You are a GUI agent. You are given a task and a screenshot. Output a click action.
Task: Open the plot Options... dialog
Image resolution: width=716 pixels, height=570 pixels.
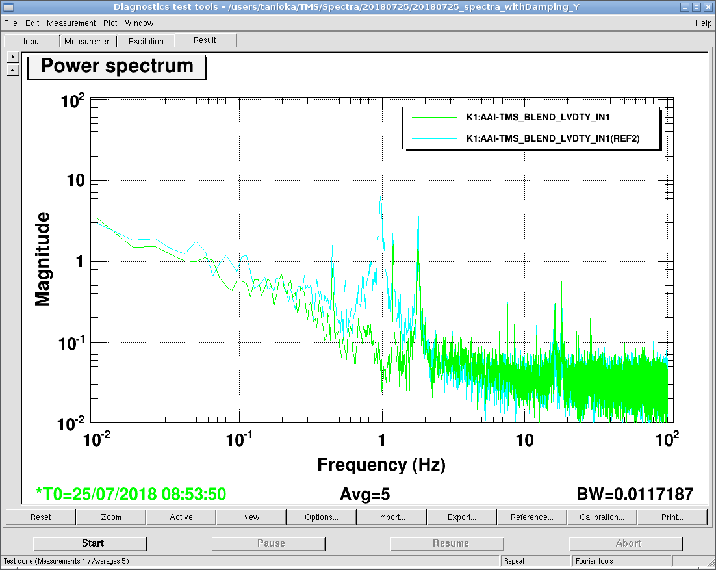coord(321,517)
